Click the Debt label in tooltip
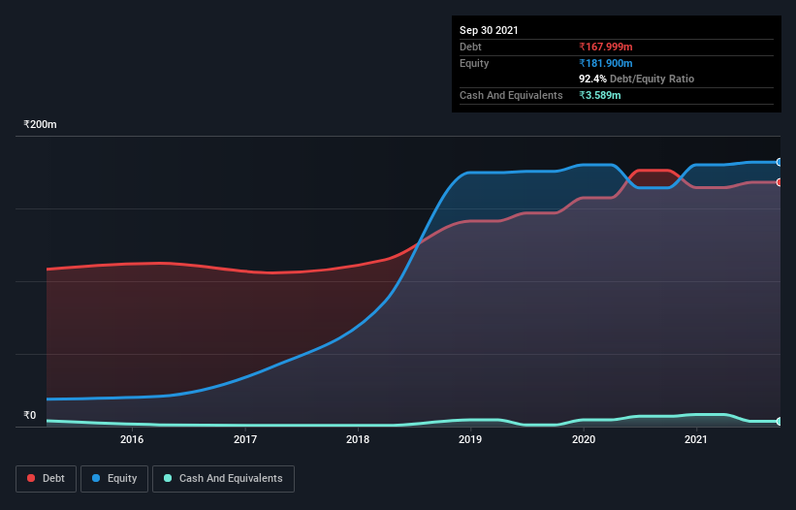 pos(470,47)
